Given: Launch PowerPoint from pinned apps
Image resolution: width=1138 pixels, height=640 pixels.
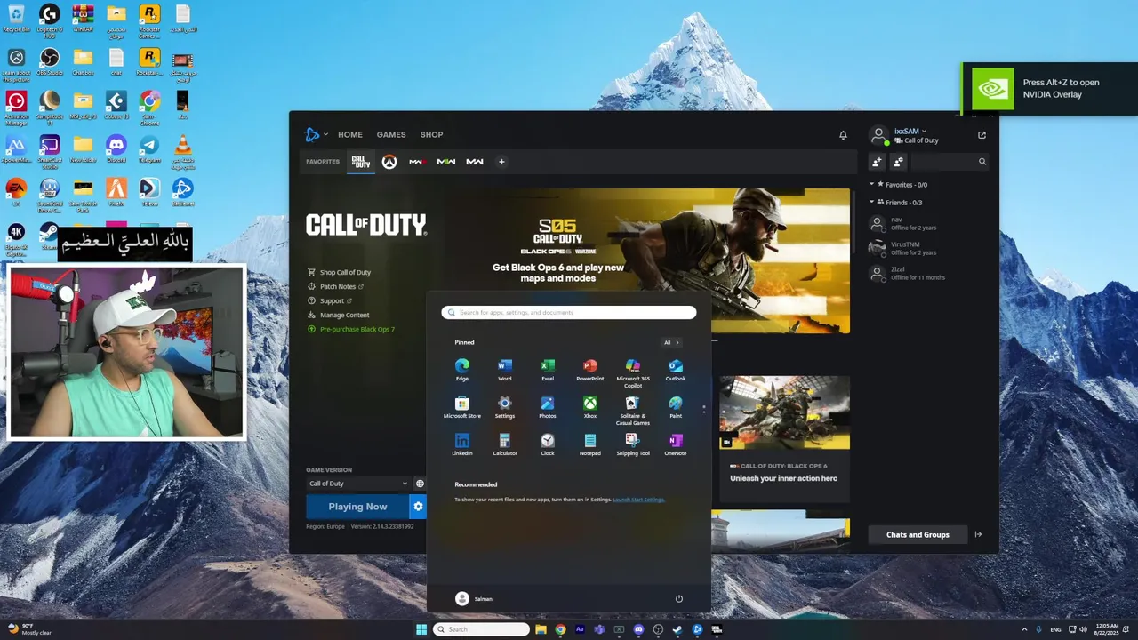Looking at the screenshot, I should pyautogui.click(x=590, y=370).
